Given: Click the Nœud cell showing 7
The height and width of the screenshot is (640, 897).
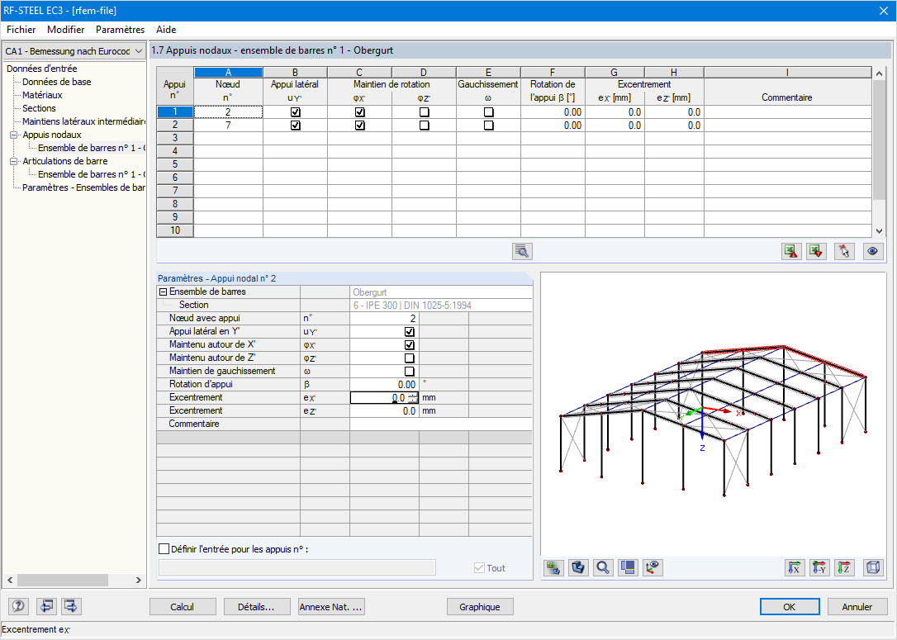Looking at the screenshot, I should pos(228,125).
